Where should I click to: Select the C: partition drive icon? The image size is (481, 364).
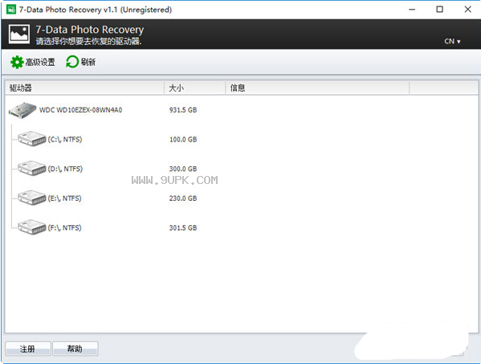pyautogui.click(x=31, y=139)
